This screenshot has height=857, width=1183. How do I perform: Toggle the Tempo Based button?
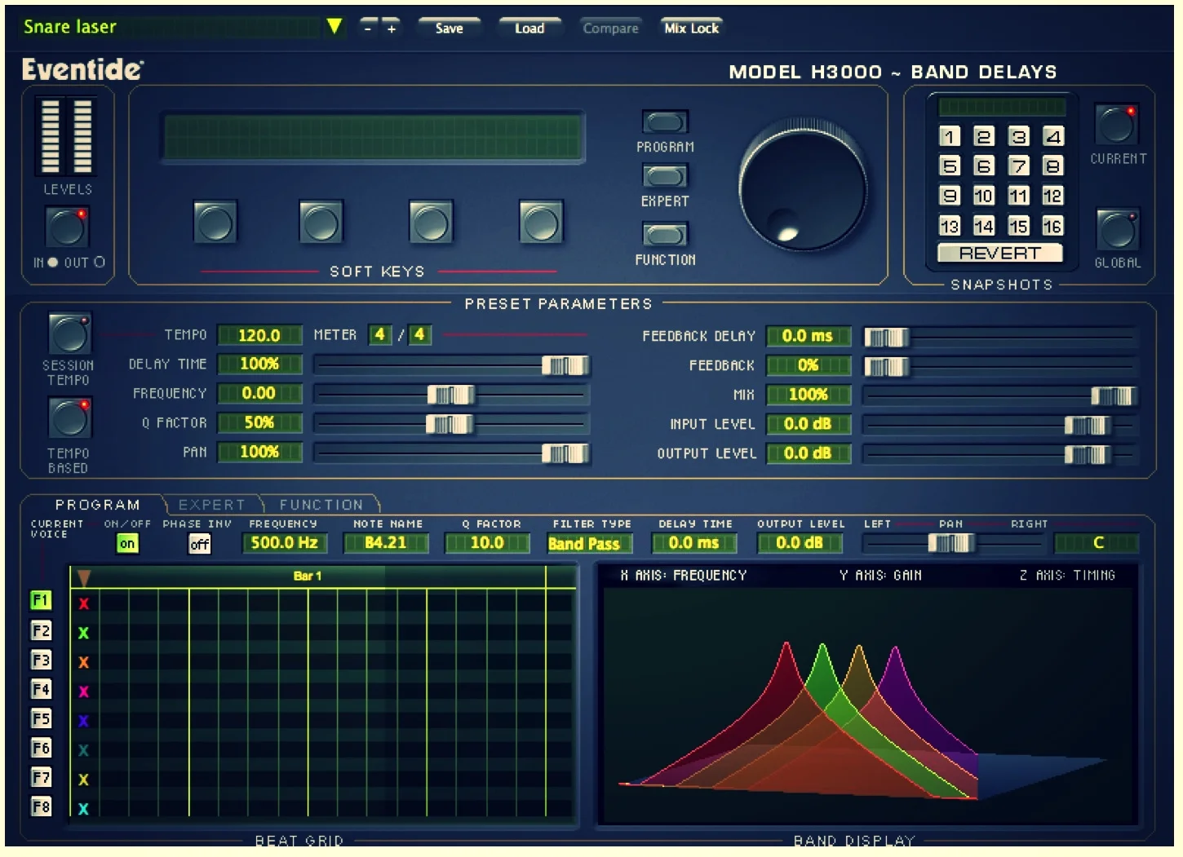coord(69,418)
